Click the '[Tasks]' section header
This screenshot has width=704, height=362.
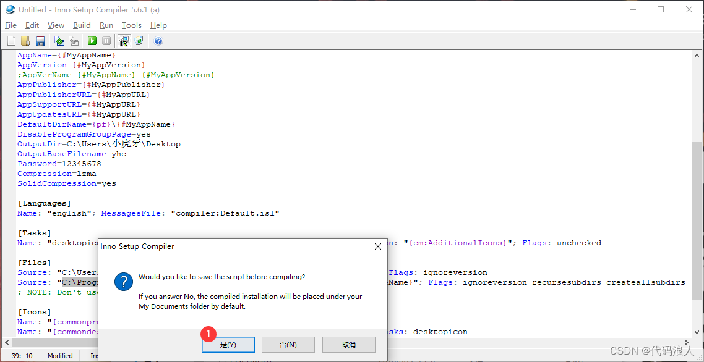click(34, 233)
